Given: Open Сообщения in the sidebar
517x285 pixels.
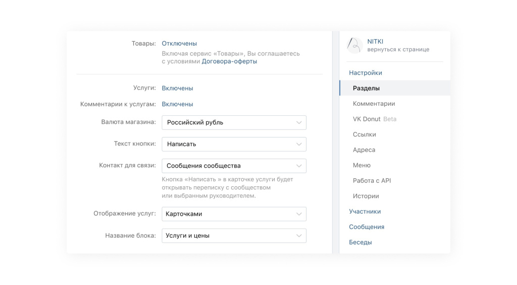Looking at the screenshot, I should coord(367,227).
